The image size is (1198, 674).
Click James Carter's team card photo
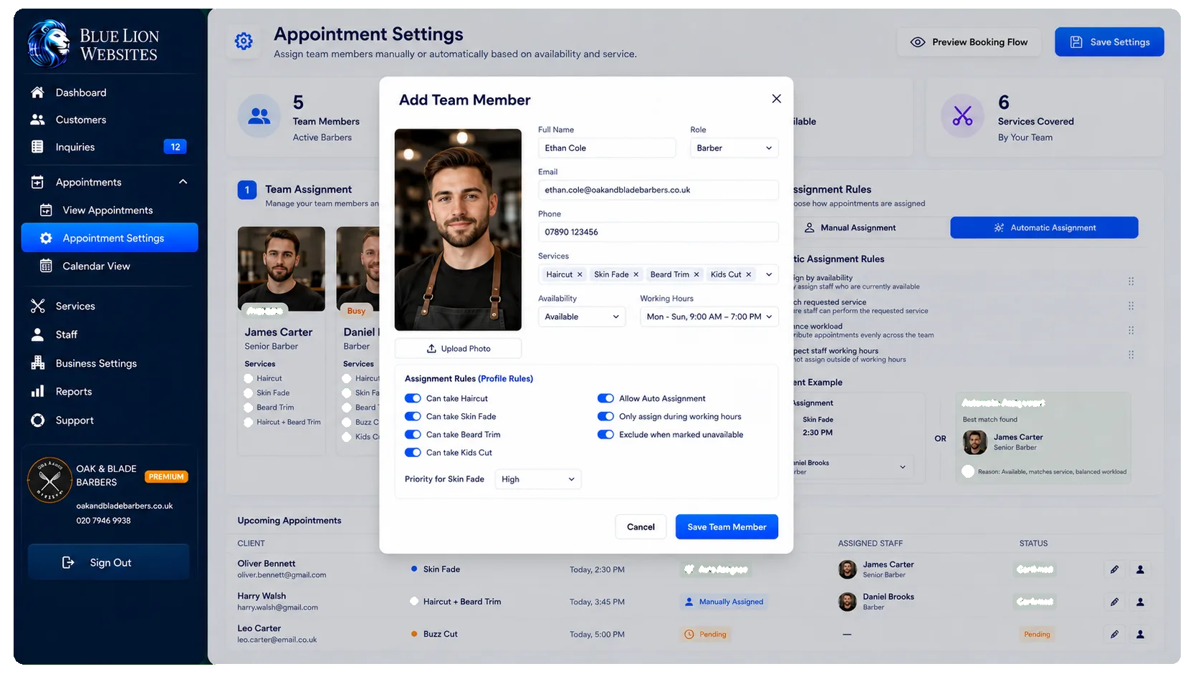click(x=282, y=269)
